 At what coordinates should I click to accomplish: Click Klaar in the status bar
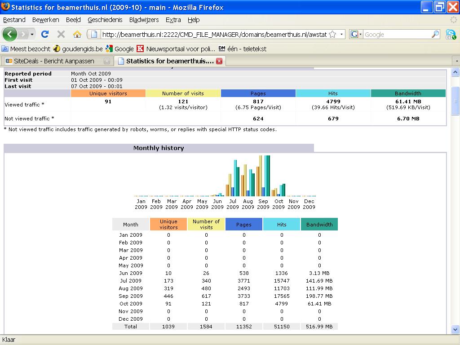(9, 340)
